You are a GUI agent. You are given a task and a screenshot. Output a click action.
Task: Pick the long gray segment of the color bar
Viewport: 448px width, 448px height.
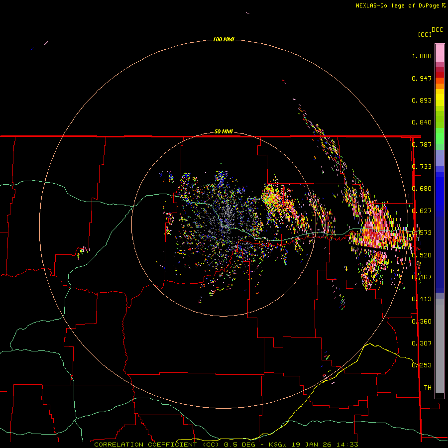tap(440, 346)
